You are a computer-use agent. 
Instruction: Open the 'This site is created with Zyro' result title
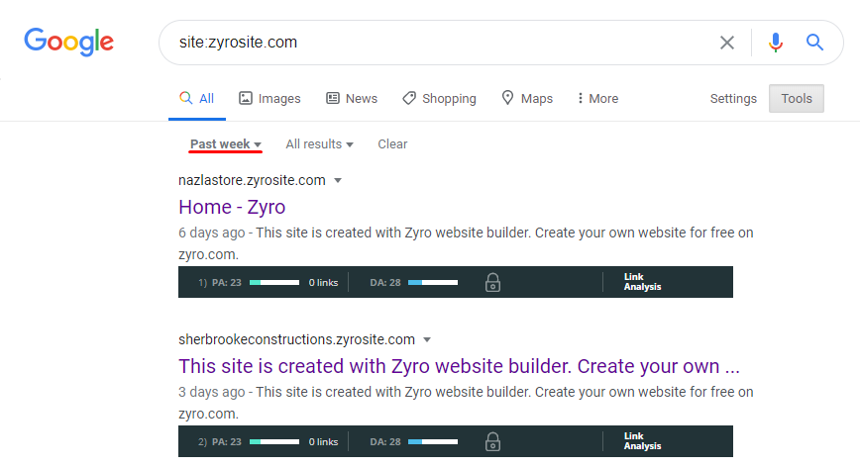coord(459,366)
